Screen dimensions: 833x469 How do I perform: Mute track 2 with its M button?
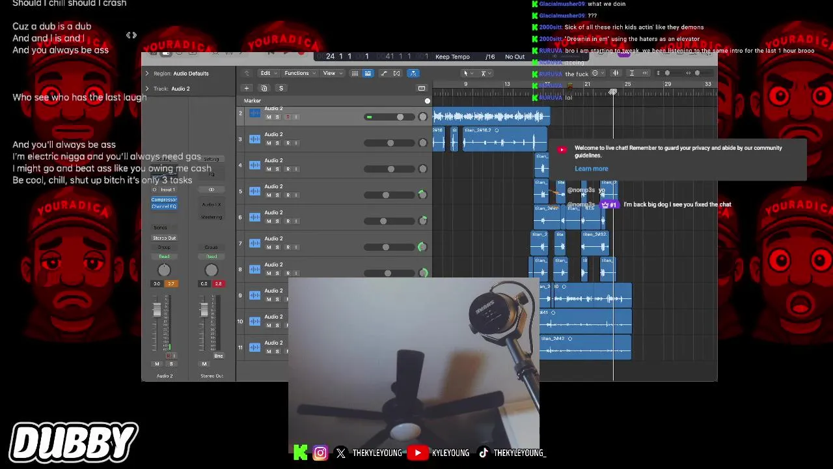point(269,117)
